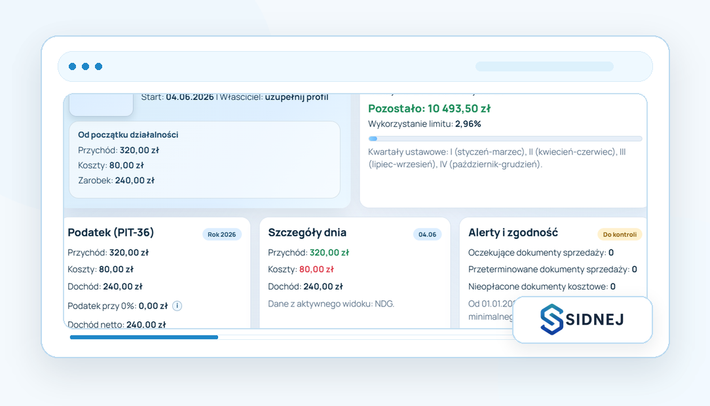
Task: Click Dochód netto: 240,00 zł row
Action: pos(117,324)
